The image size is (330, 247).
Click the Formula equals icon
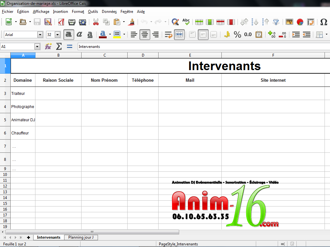70,46
